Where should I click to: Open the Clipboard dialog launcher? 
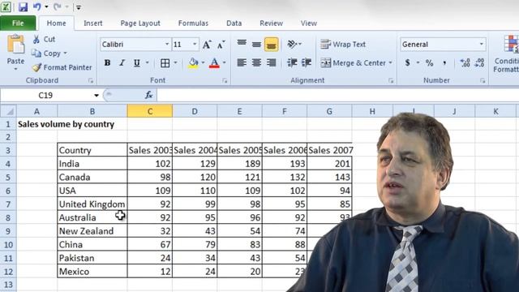[91, 81]
